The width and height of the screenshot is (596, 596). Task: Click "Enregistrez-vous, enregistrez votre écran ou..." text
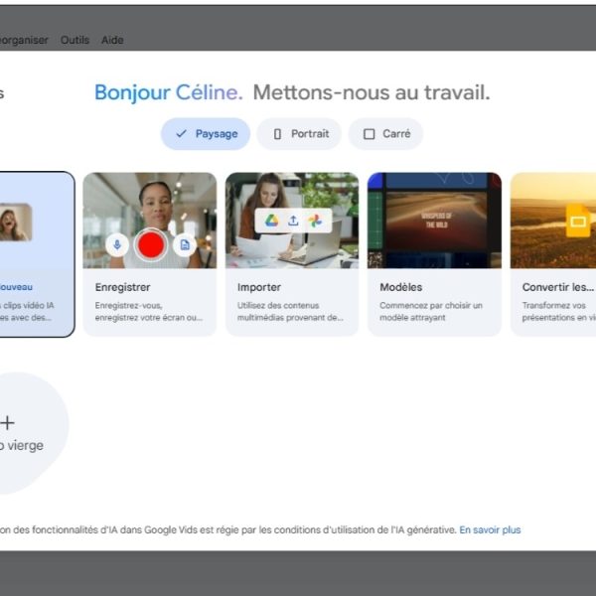pyautogui.click(x=149, y=311)
